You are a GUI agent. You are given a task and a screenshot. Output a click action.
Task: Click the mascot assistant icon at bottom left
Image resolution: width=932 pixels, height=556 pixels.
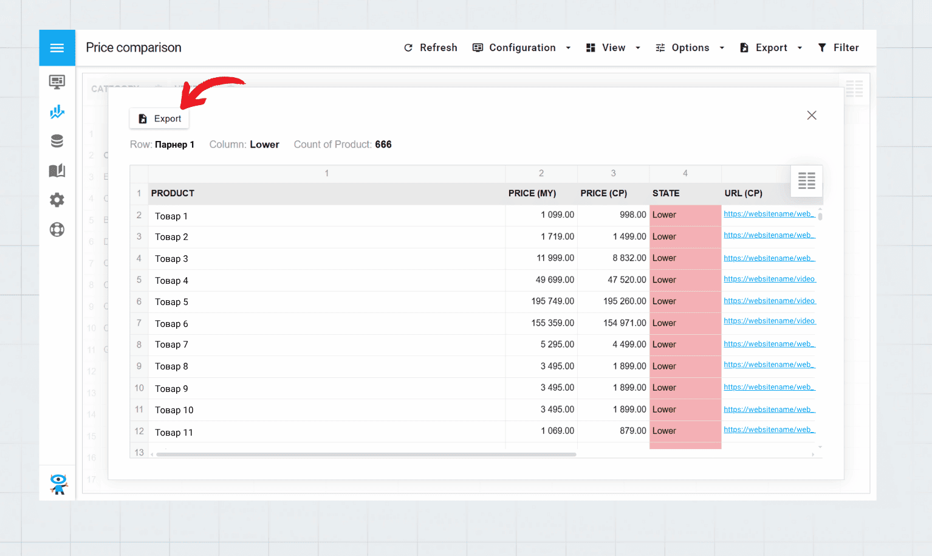coord(57,483)
